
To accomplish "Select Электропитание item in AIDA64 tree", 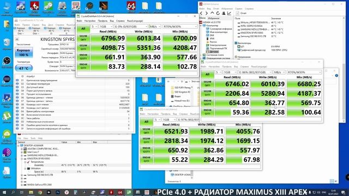I will click(218, 45).
